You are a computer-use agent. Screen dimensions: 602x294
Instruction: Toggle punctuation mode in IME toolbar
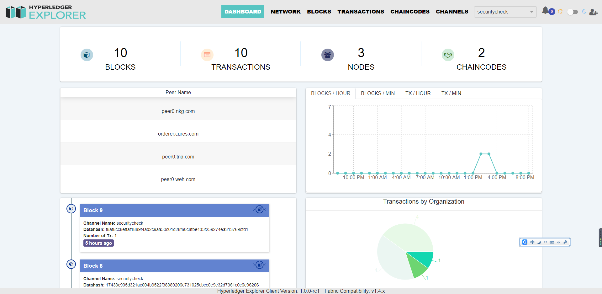tap(546, 242)
